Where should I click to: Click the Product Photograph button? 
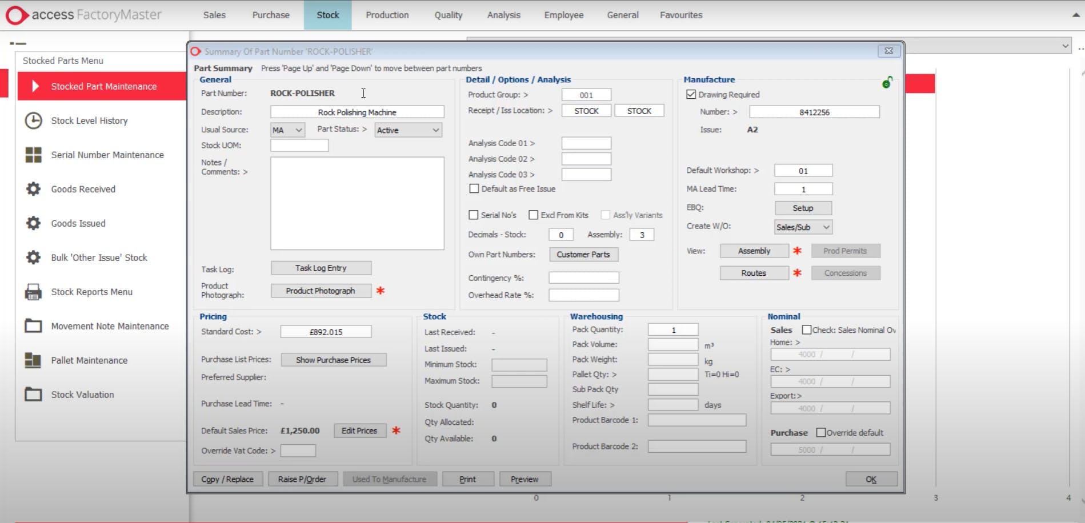pos(321,291)
